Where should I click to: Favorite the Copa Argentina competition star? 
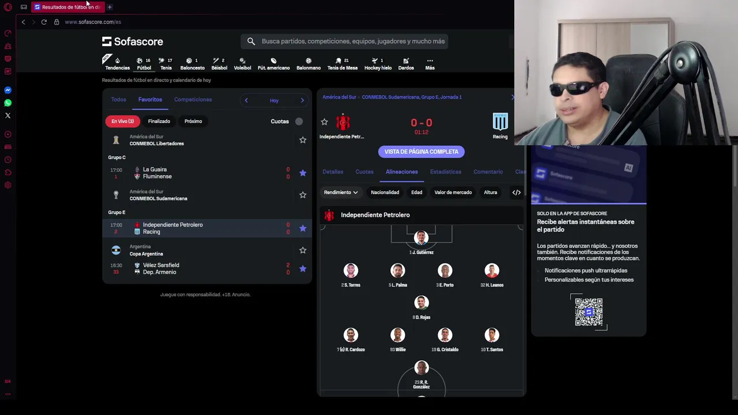303,250
